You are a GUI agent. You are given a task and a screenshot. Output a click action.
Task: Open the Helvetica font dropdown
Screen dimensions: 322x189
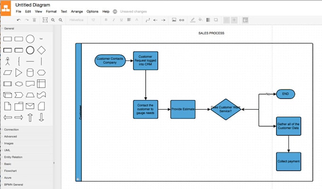[76, 20]
